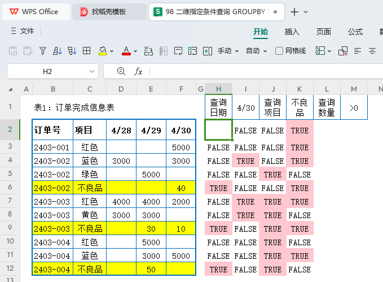Click the filter funnel icon

43,51
